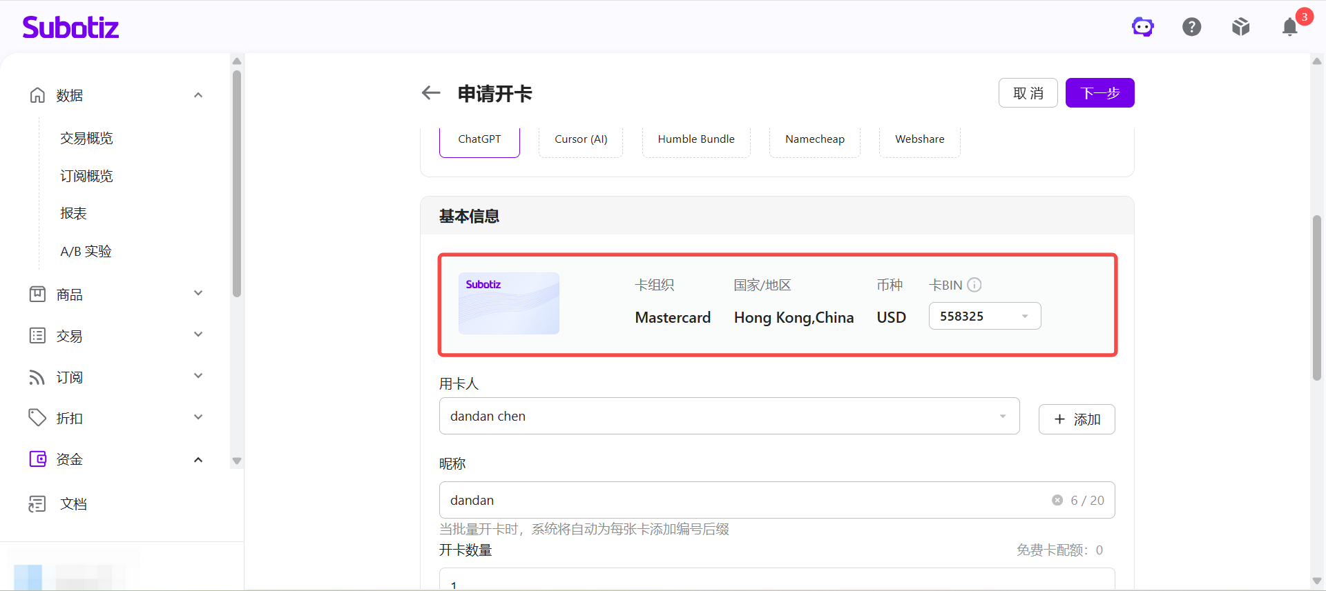Click the 申请开卡 page title
Image resolution: width=1326 pixels, height=591 pixels.
495,94
